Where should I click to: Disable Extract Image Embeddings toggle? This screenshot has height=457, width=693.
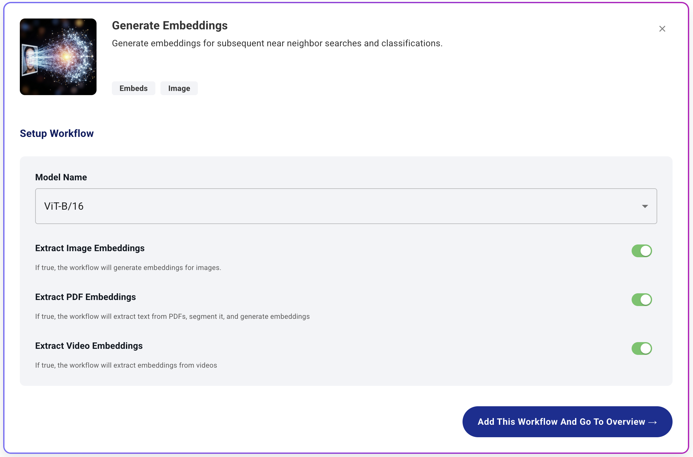(x=642, y=251)
